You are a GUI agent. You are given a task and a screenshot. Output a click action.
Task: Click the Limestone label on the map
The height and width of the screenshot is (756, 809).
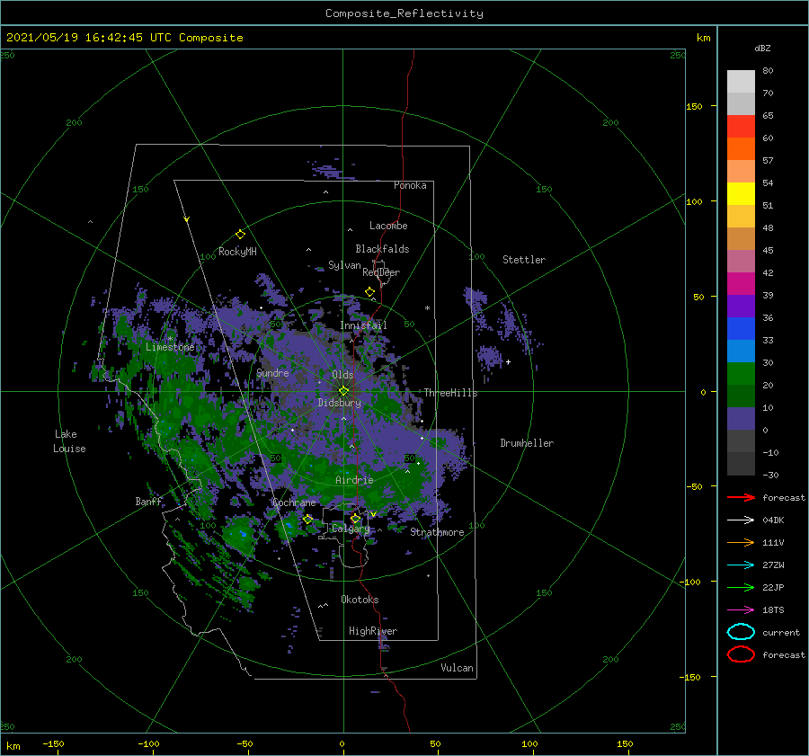[x=170, y=347]
